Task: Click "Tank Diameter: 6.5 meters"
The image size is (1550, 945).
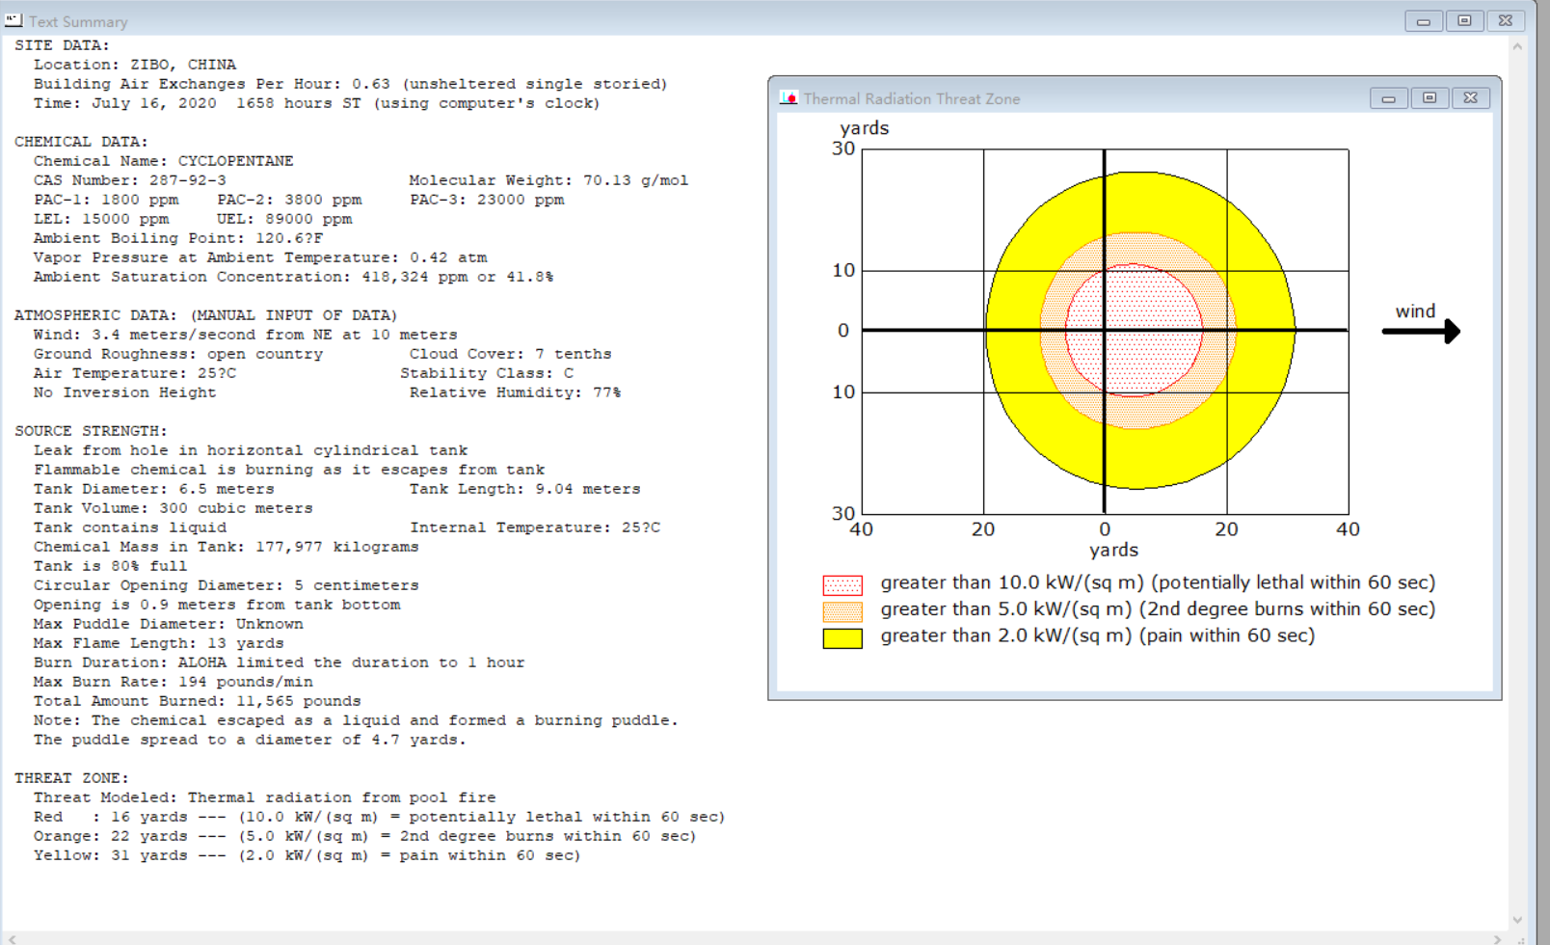Action: [154, 489]
